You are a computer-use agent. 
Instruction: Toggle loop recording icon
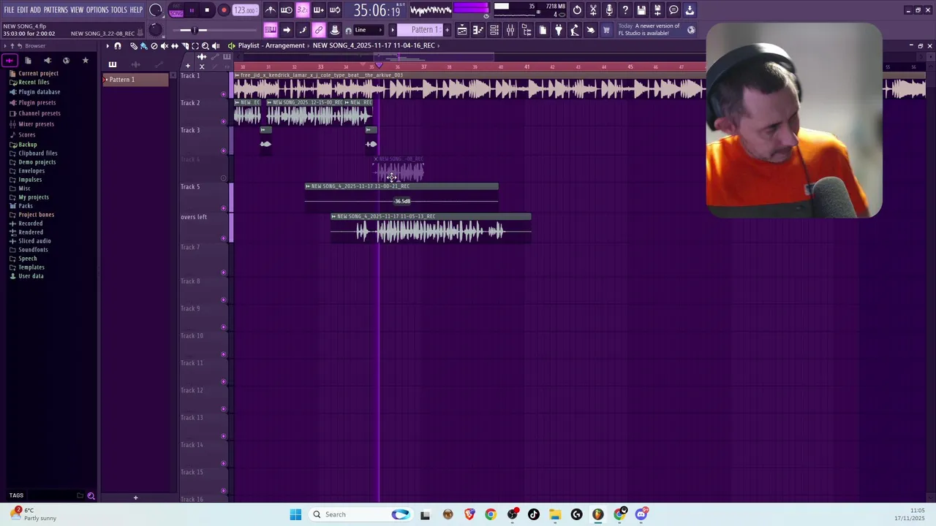pyautogui.click(x=334, y=10)
